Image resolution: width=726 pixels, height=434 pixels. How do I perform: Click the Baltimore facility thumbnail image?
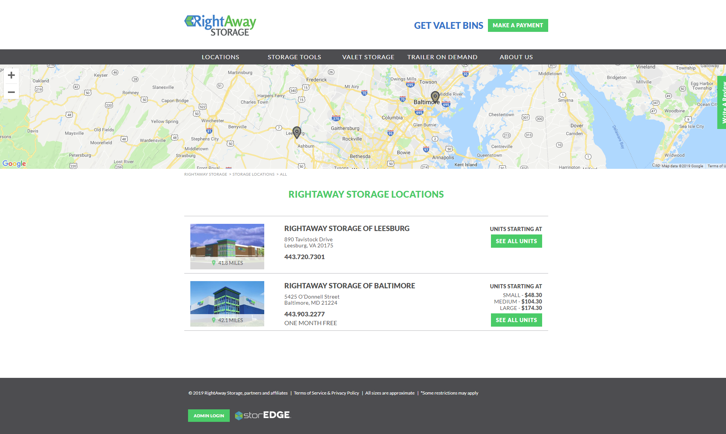click(227, 304)
